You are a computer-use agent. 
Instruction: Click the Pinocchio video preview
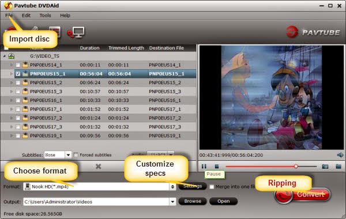click(272, 97)
